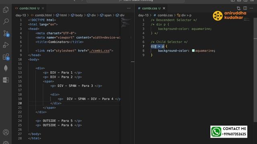Click the 'Descendent Selector' comment in CSS

point(173,20)
